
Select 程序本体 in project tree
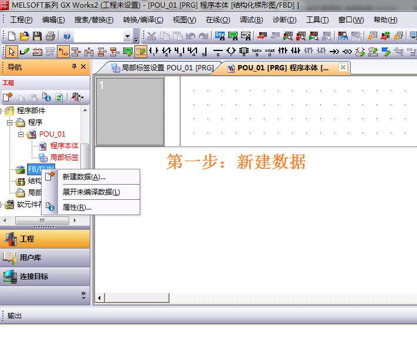[64, 146]
